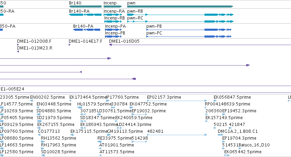Select the EK056847.5prime label
The width and height of the screenshot is (291, 157).
pos(232,97)
